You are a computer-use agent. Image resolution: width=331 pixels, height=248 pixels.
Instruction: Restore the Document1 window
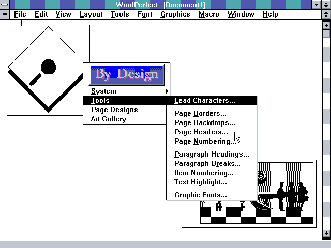click(x=326, y=14)
